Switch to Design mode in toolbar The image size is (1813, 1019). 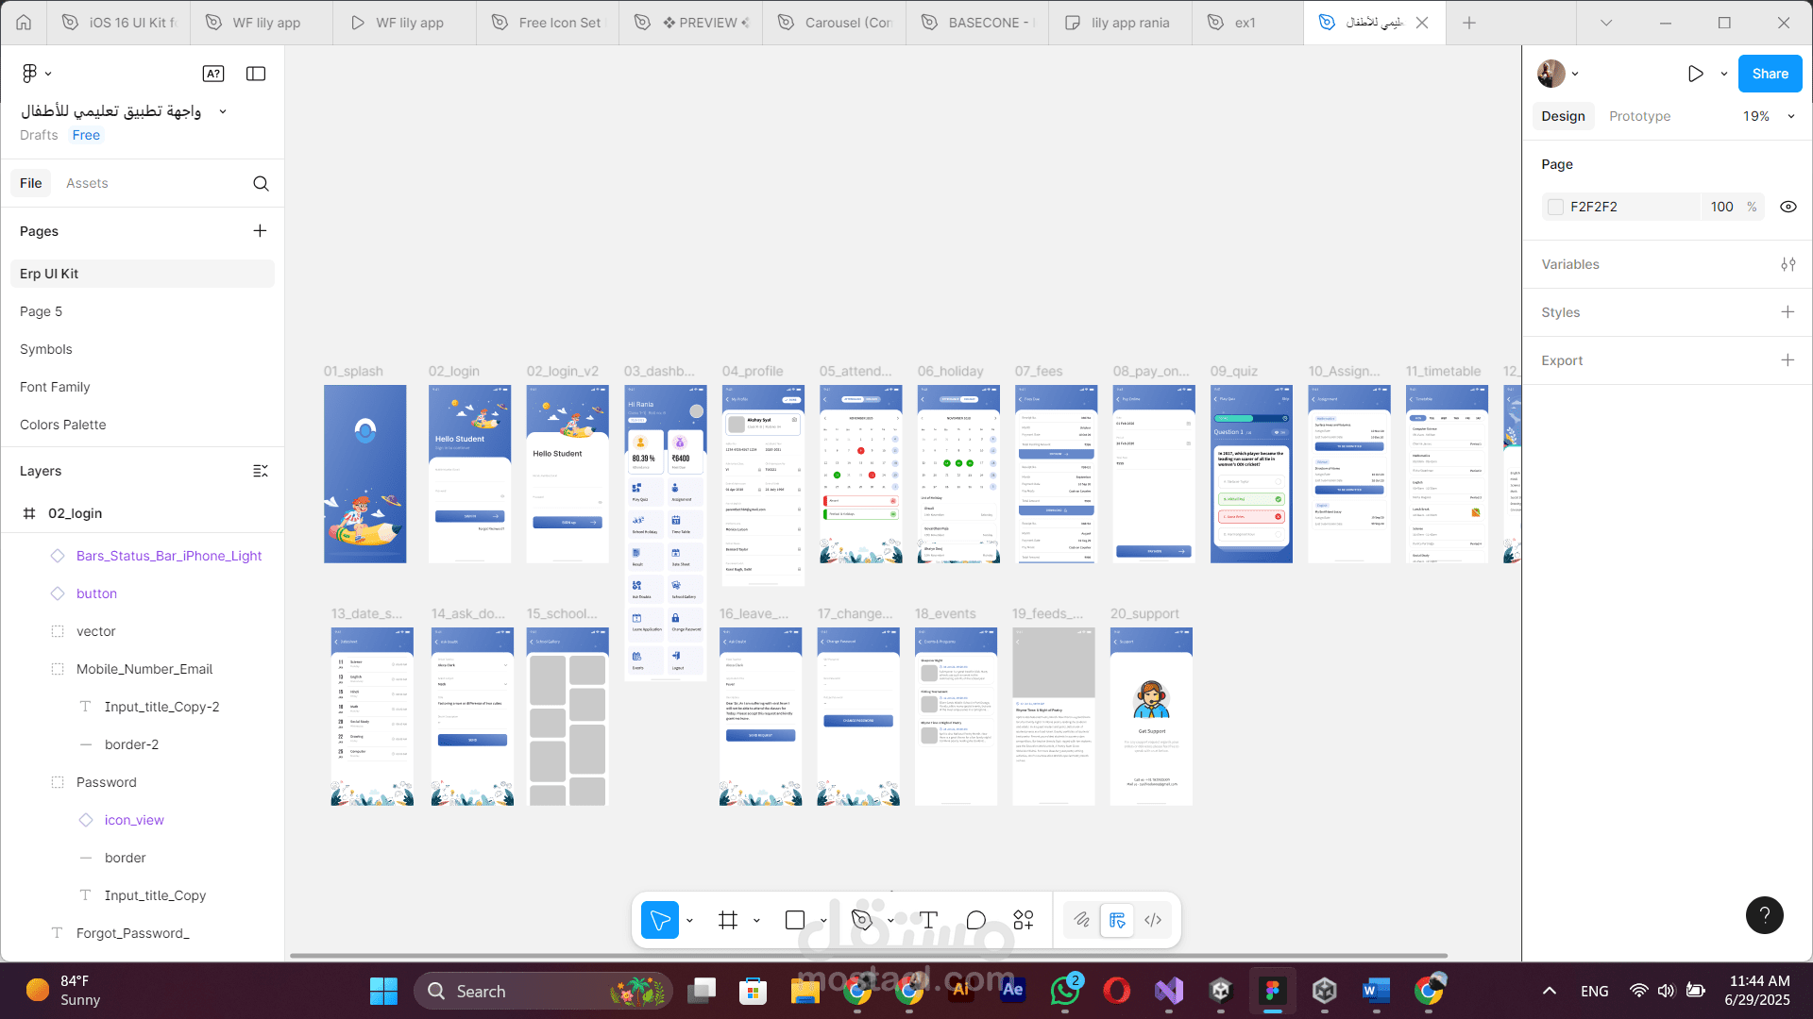(x=1117, y=920)
